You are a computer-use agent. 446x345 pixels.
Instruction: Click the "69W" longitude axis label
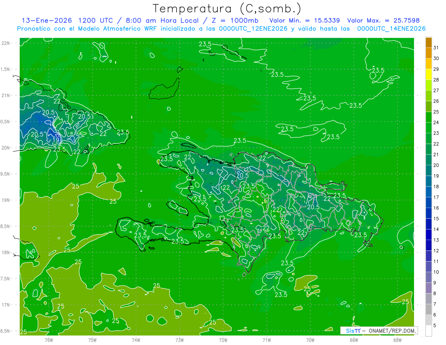pyautogui.click(x=354, y=340)
